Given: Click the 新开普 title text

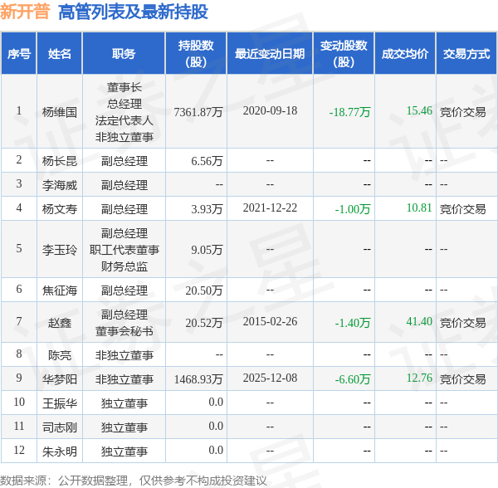Looking at the screenshot, I should (25, 12).
